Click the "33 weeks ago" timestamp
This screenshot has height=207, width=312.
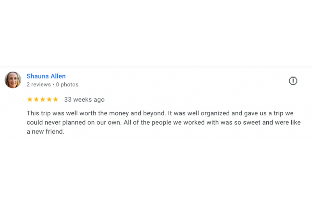click(x=84, y=99)
